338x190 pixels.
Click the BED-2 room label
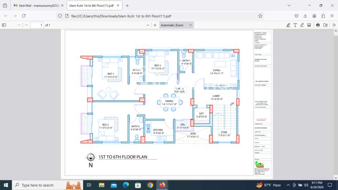pyautogui.click(x=105, y=125)
